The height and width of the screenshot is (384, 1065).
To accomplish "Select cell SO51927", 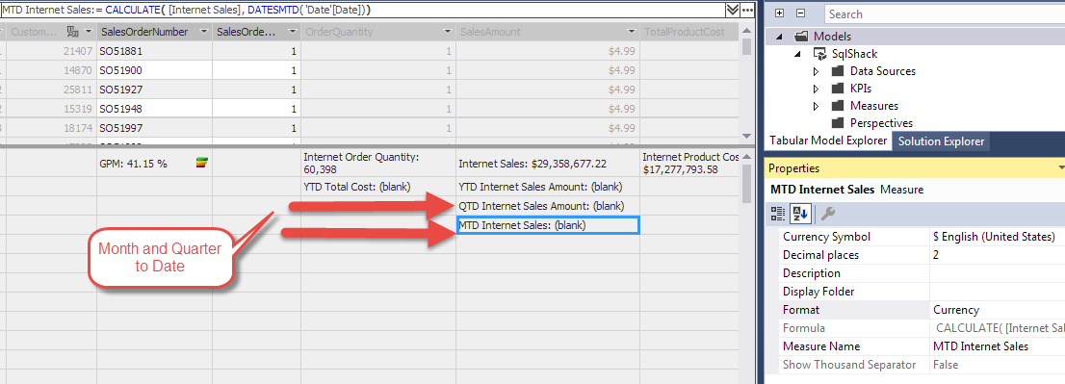I will [155, 89].
